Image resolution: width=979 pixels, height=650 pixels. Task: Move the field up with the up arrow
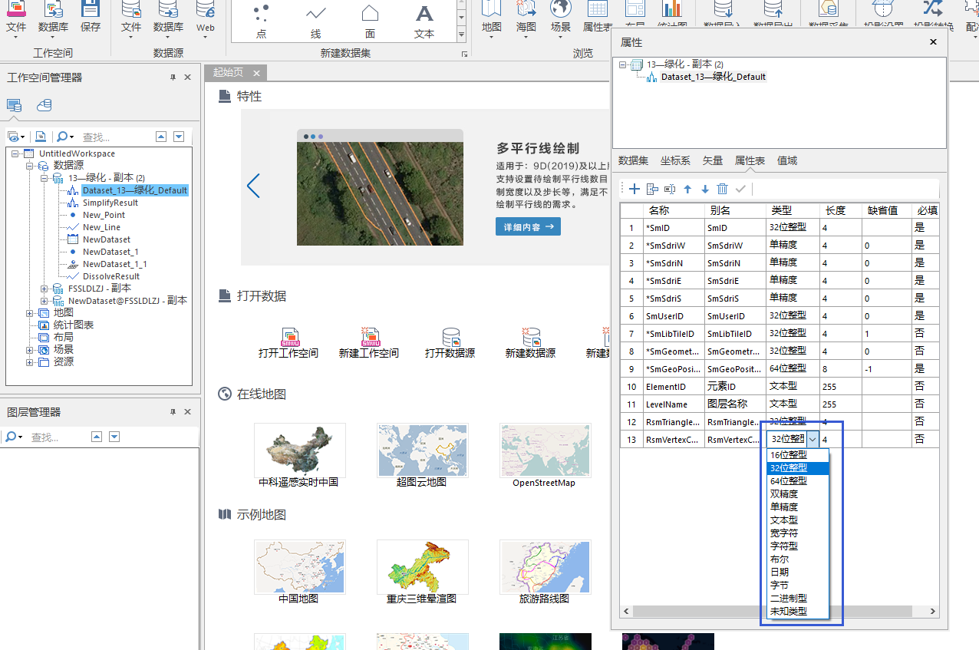pyautogui.click(x=687, y=189)
